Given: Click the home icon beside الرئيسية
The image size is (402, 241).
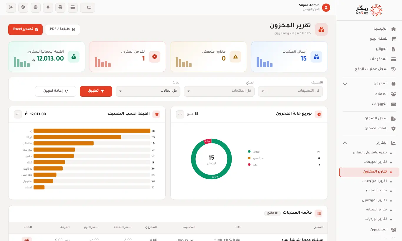Looking at the screenshot, I should (x=393, y=29).
